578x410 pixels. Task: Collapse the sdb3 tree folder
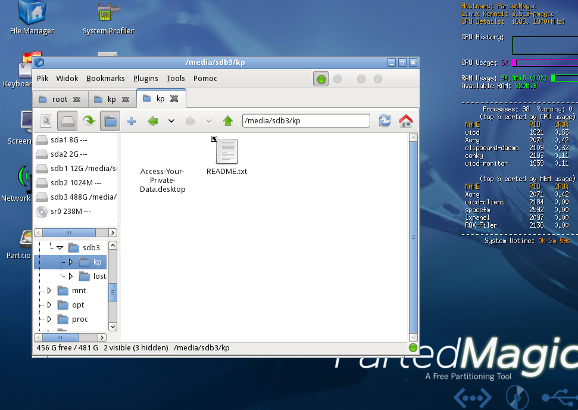[60, 248]
